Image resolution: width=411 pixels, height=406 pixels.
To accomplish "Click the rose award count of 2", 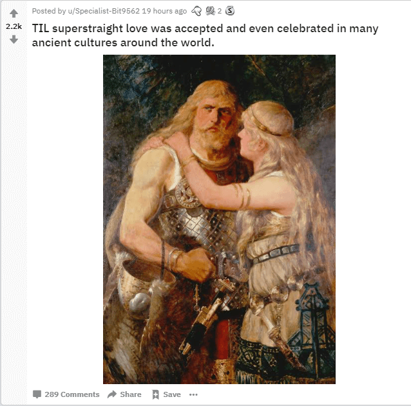I will [220, 11].
